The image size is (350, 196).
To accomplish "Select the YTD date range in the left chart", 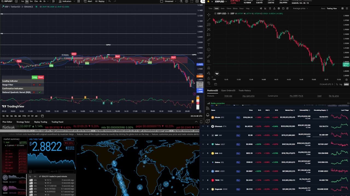I will click(x=24, y=116).
